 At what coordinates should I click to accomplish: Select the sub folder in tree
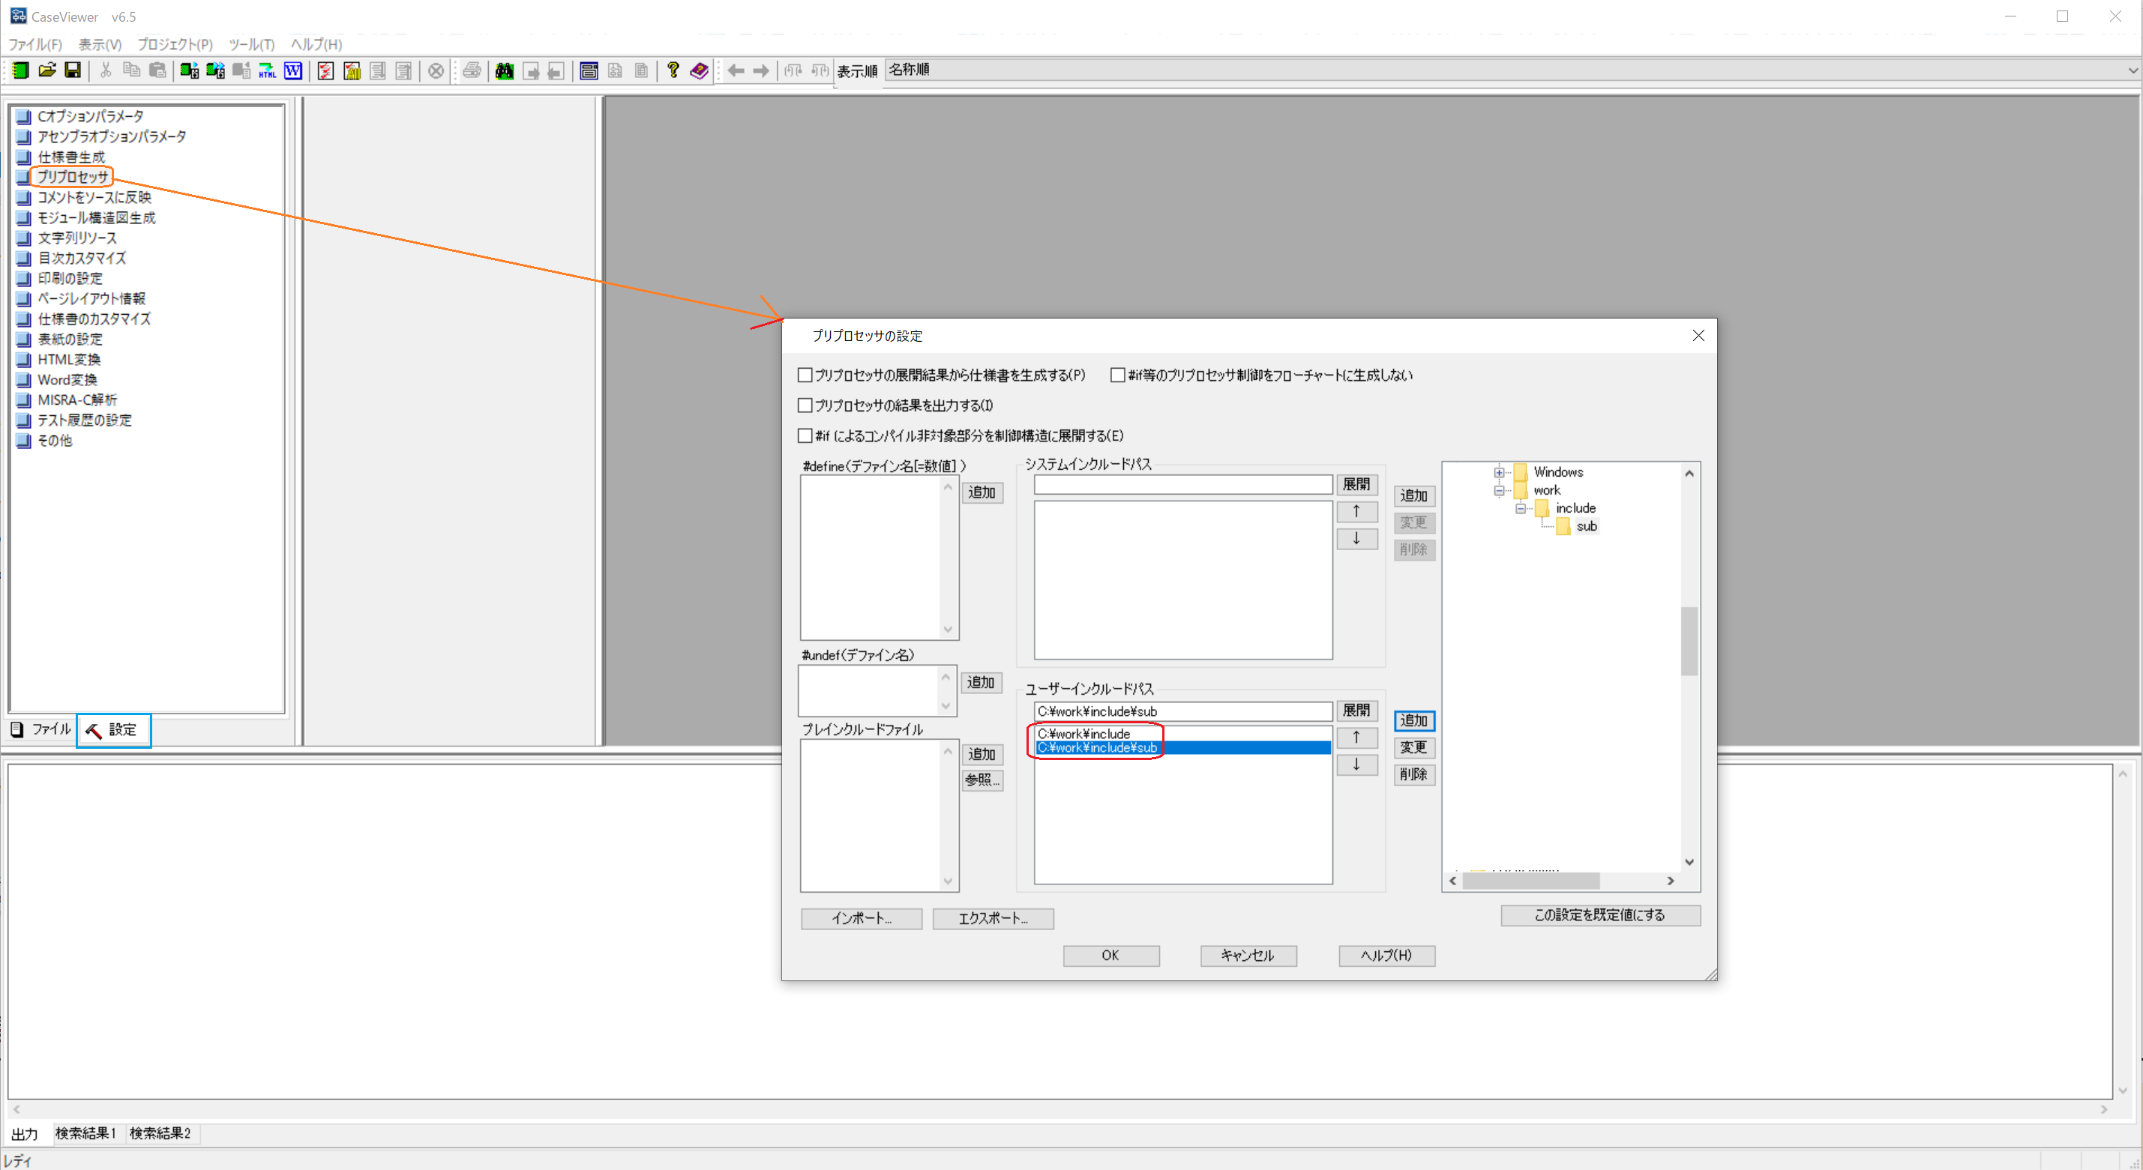pos(1587,526)
